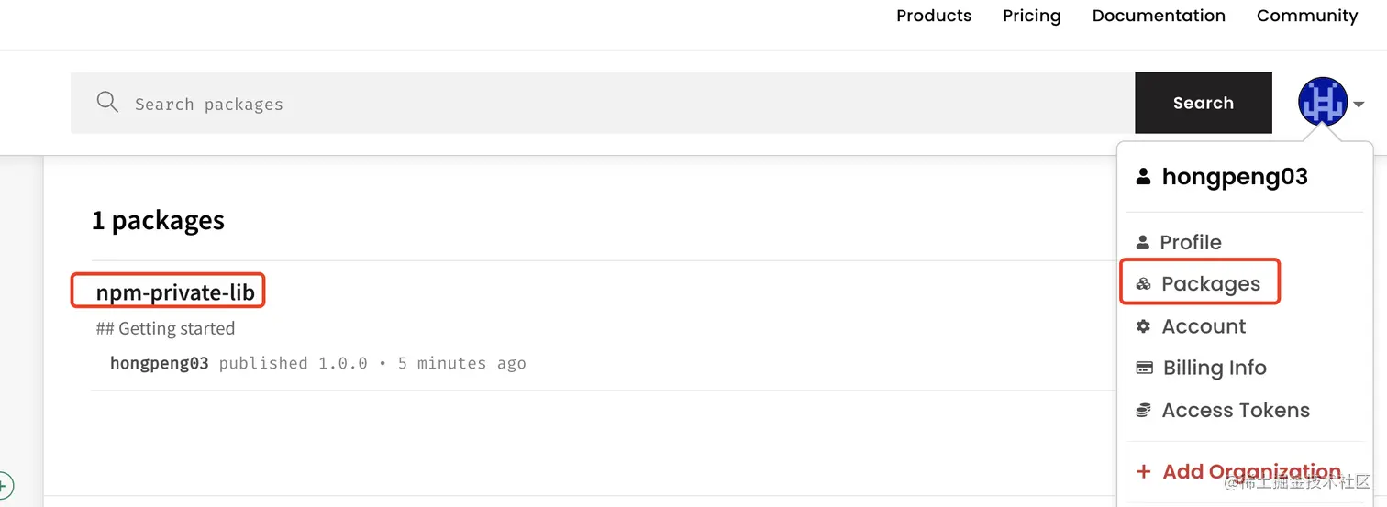Click the stacked coins Access Tokens icon
The image size is (1387, 507).
[x=1143, y=411]
